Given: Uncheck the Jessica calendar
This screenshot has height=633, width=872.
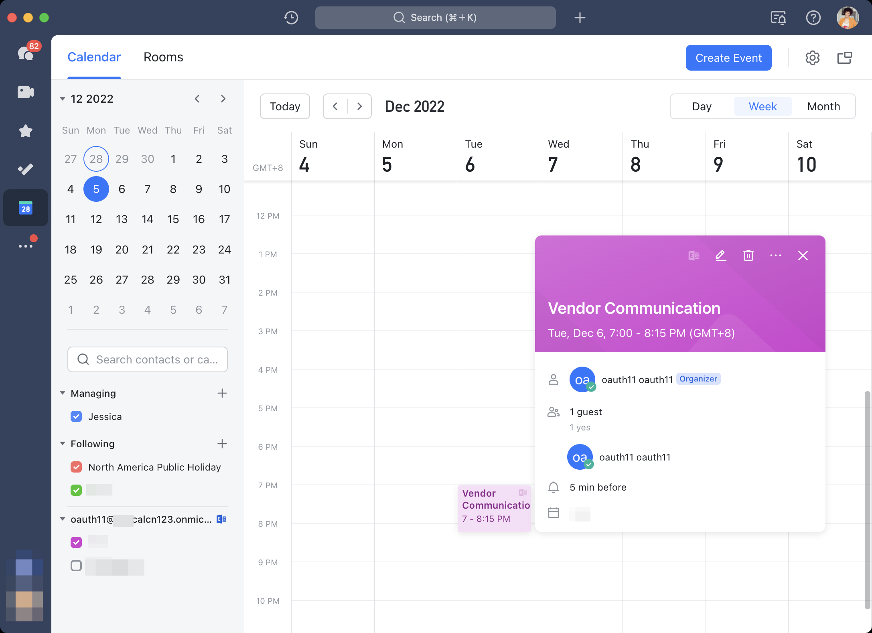Looking at the screenshot, I should 76,416.
